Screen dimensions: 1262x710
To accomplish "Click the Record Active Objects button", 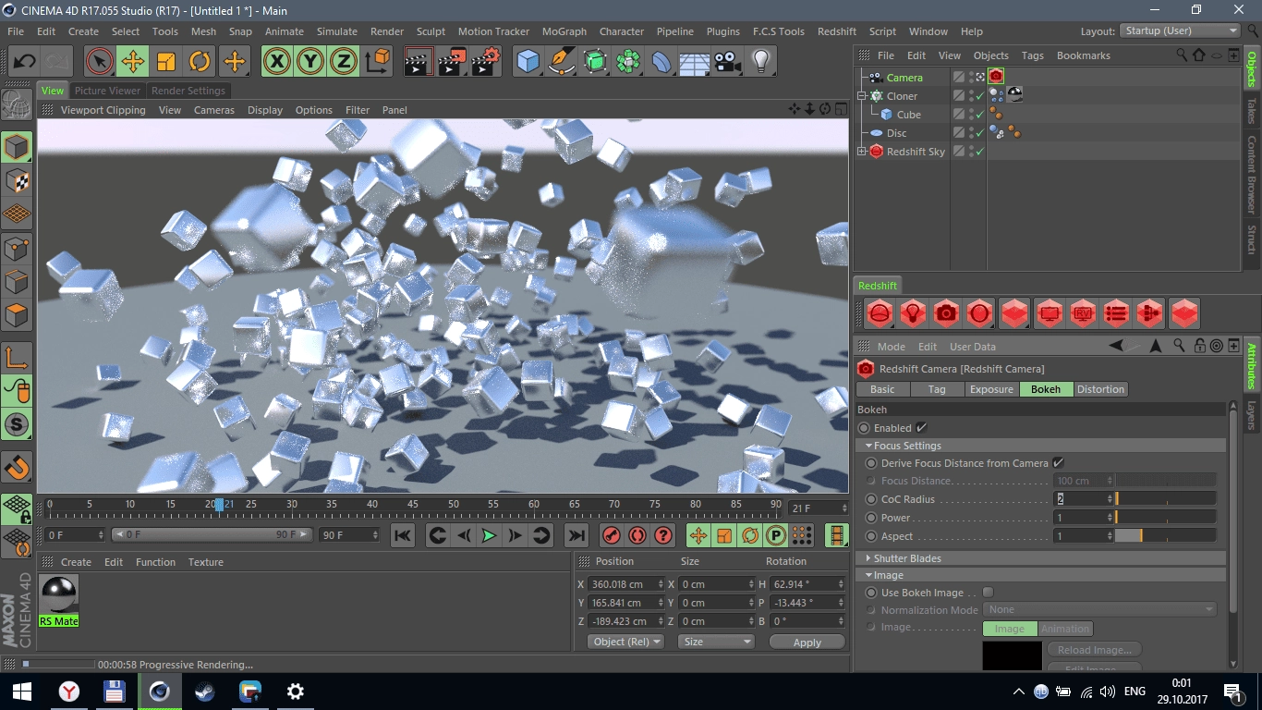I will tap(612, 535).
